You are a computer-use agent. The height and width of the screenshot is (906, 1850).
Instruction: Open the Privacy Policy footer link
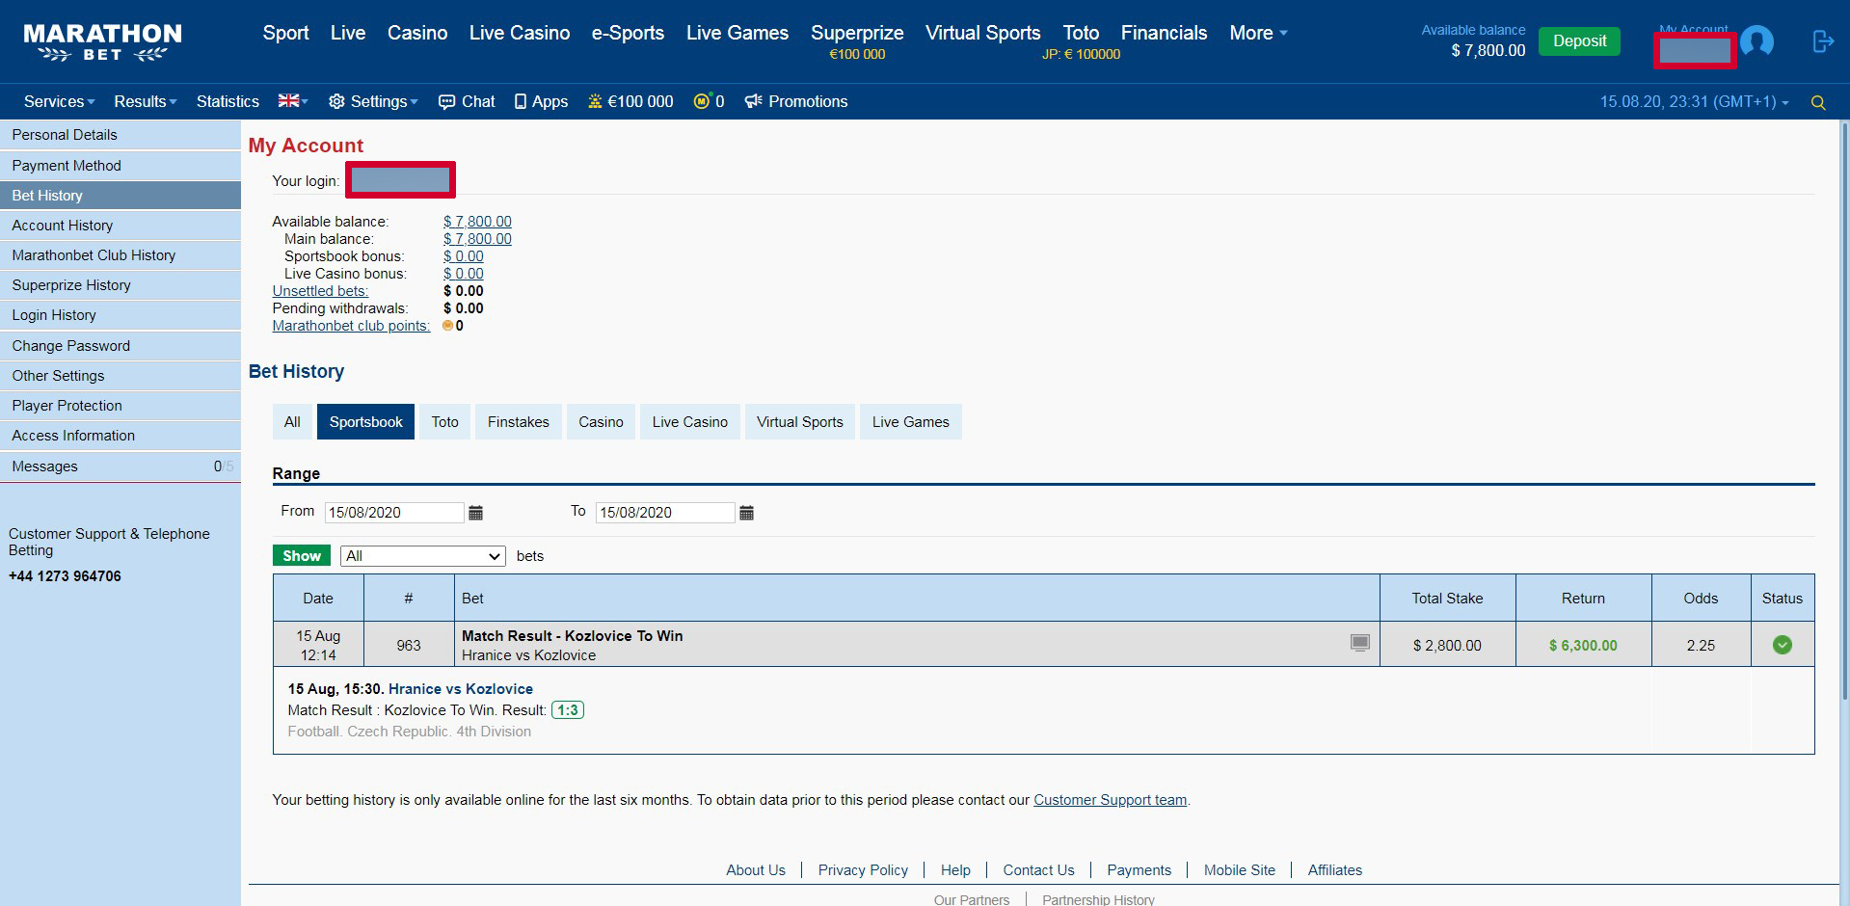click(x=863, y=870)
